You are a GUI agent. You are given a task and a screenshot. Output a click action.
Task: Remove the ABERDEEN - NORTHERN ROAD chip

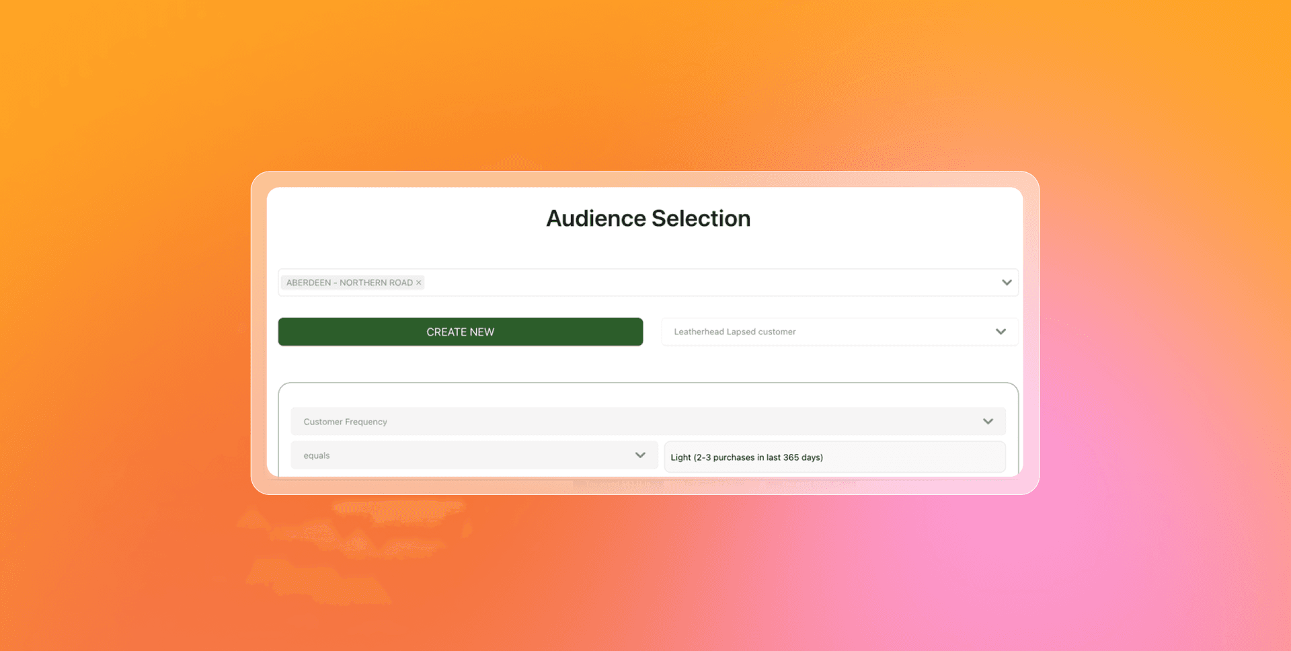[418, 282]
